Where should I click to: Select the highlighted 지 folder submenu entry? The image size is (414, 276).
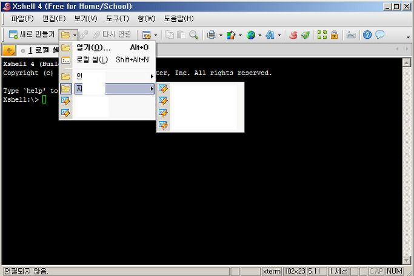tap(107, 88)
